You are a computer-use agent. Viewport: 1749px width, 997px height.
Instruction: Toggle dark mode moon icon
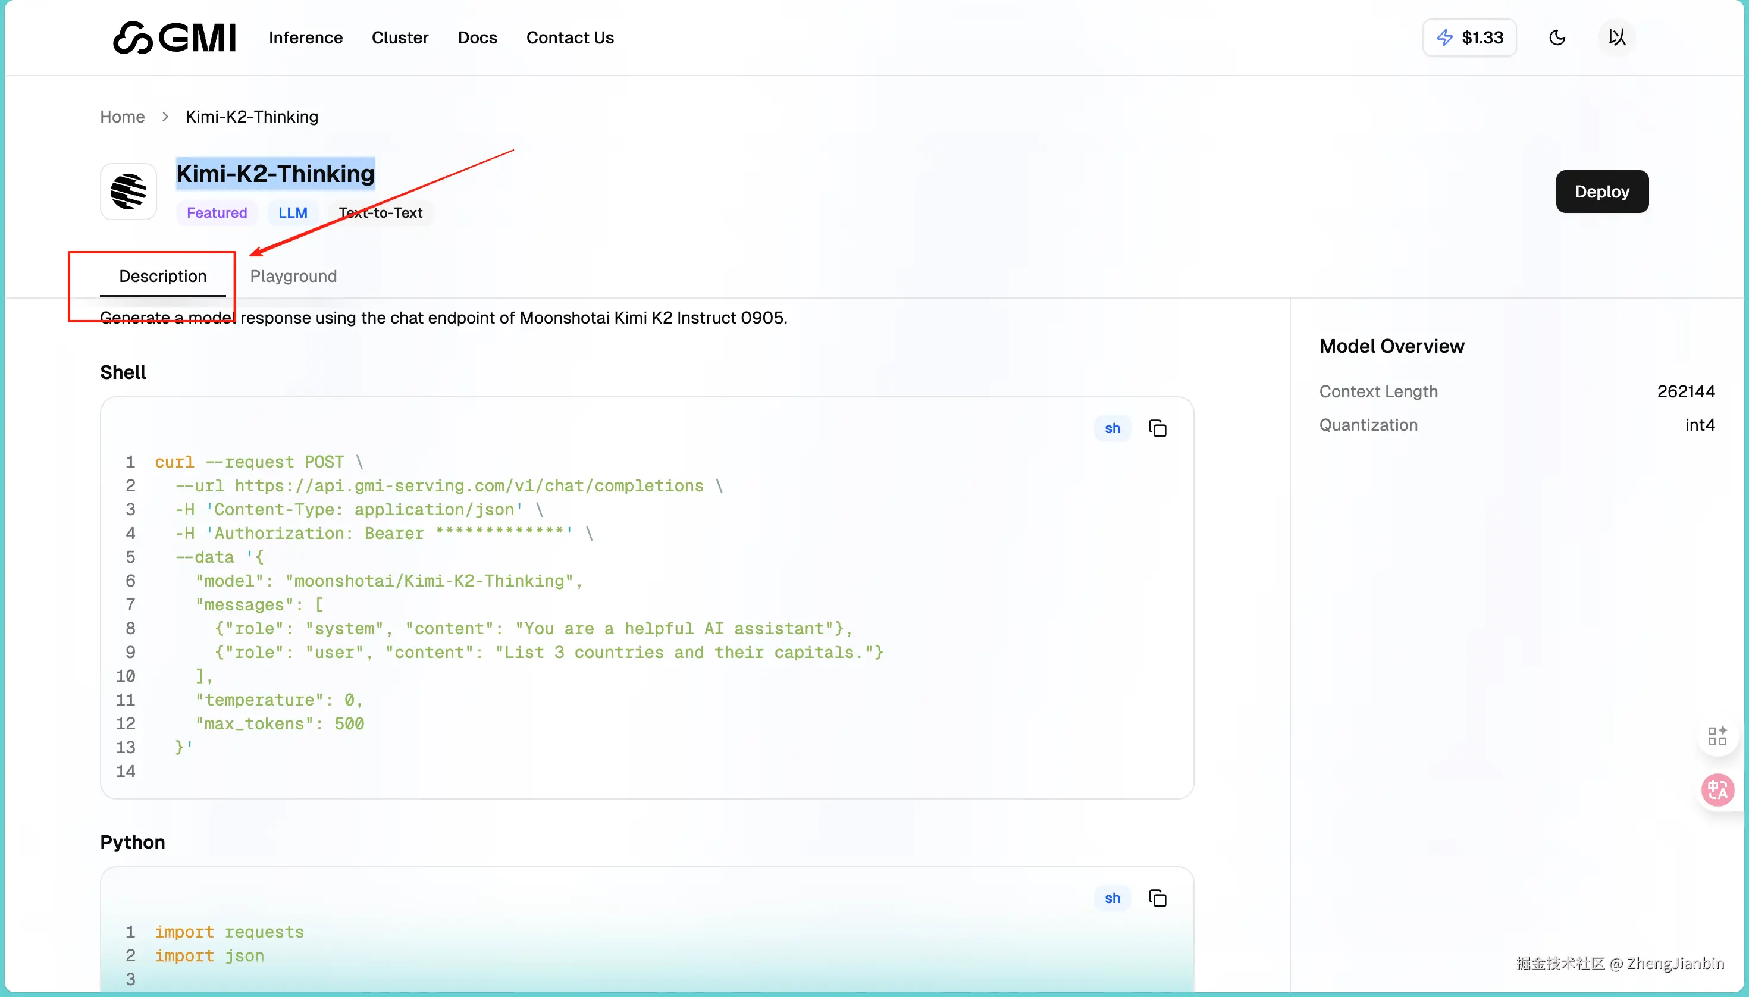(x=1557, y=37)
